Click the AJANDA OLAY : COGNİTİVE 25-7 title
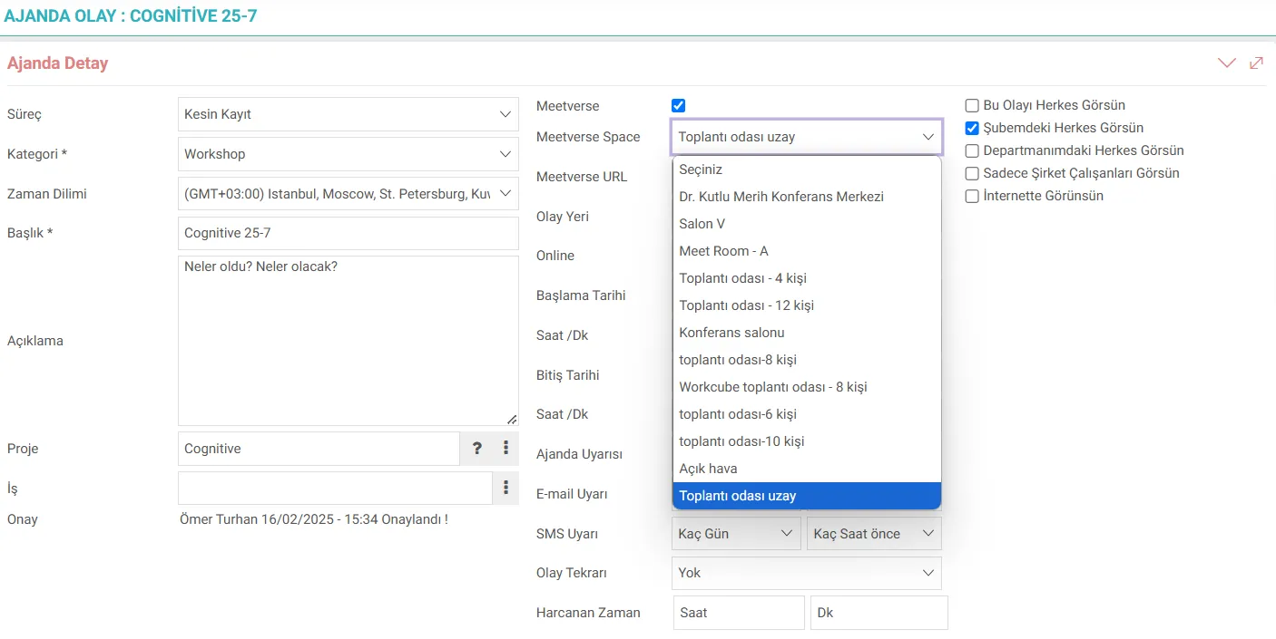 coord(131,15)
